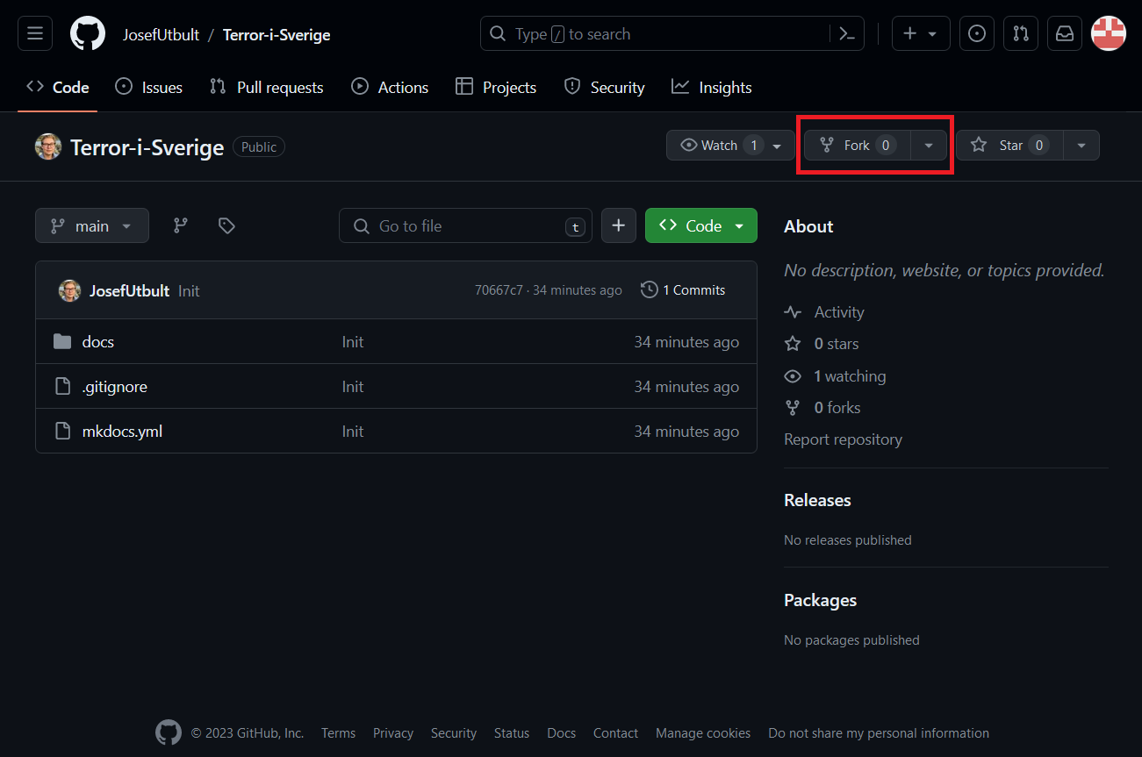Open the green Code dropdown
Viewport: 1142px width, 757px height.
pos(701,225)
